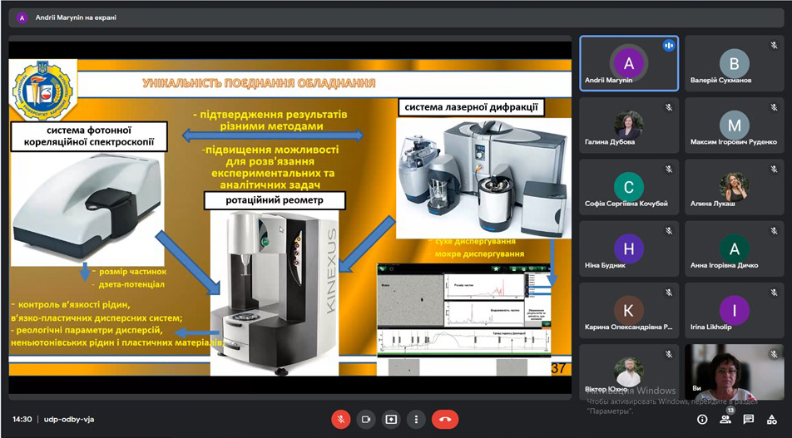Click label 'система фотонної кореляційної спектроскопії'

pos(89,136)
